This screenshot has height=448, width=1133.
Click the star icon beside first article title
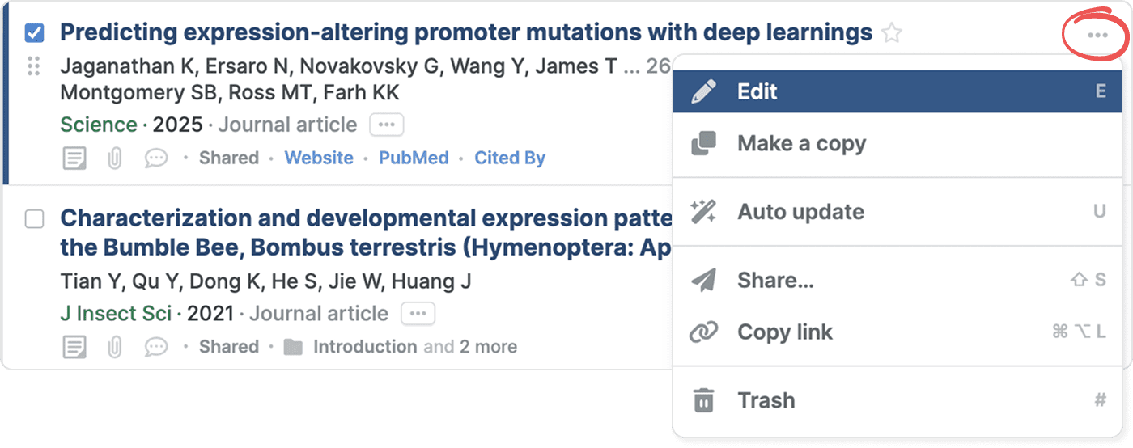(891, 33)
